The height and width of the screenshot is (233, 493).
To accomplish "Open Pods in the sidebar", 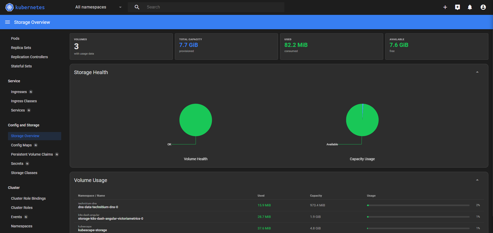I will pyautogui.click(x=15, y=38).
